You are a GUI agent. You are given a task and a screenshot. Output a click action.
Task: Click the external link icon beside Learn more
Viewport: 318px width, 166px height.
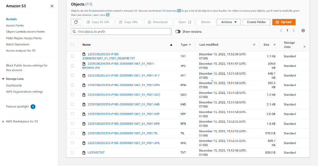pos(108,15)
